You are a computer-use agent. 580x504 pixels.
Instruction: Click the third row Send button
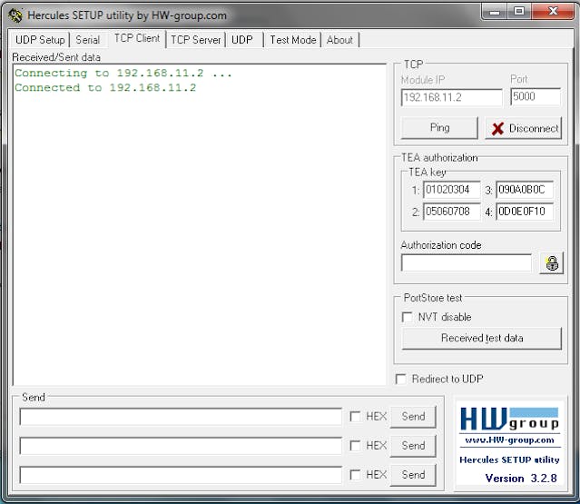coord(413,474)
